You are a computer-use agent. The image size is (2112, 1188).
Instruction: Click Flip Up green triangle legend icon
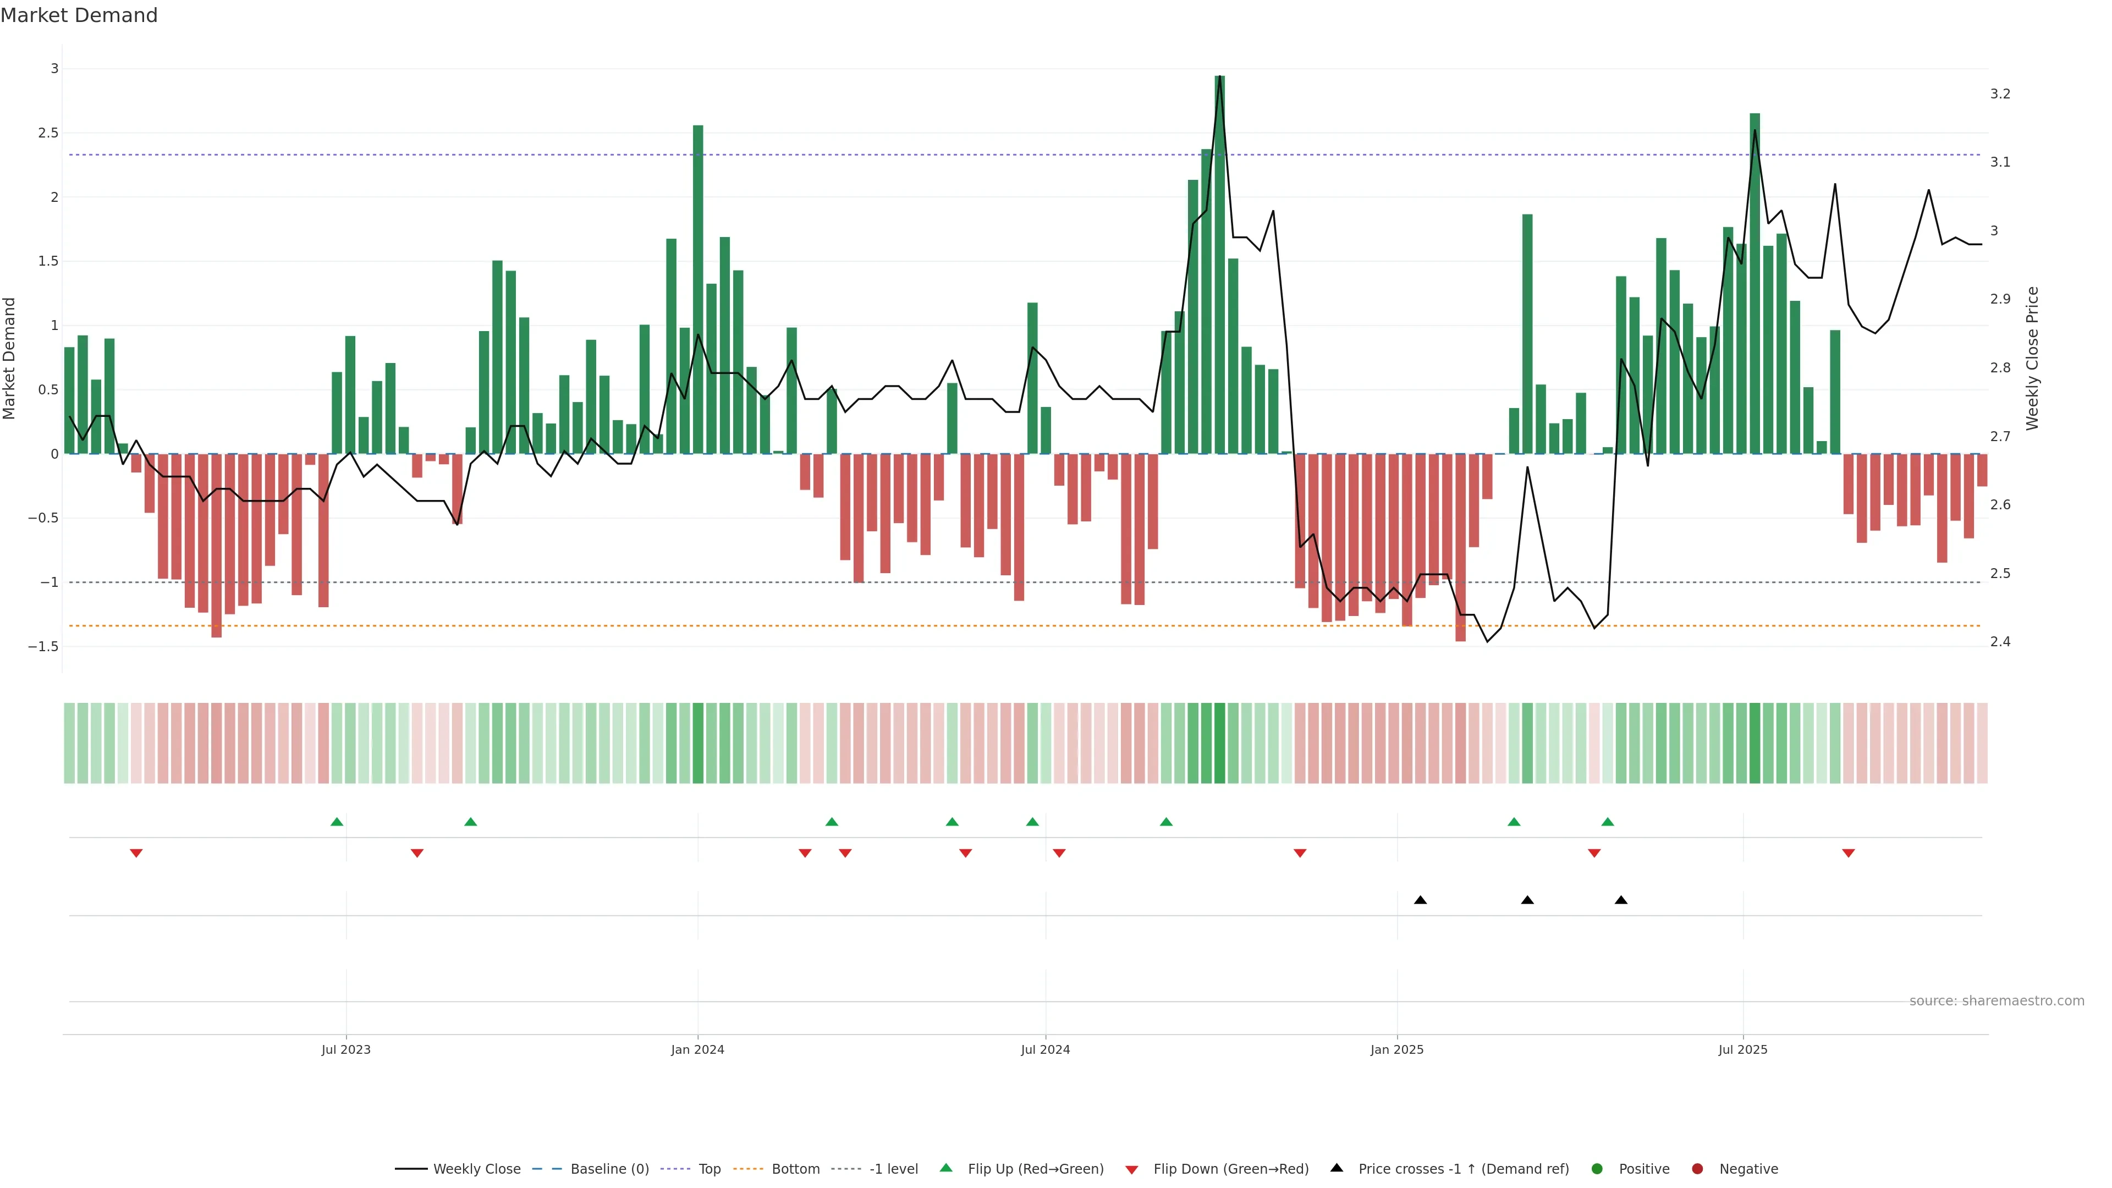click(x=946, y=1168)
